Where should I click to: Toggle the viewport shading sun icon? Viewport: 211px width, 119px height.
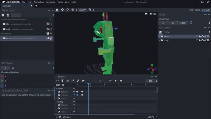pos(151,14)
